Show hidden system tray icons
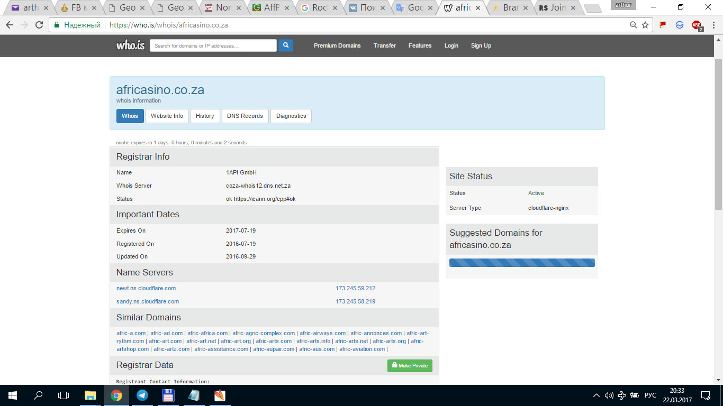The image size is (723, 406). (x=596, y=395)
